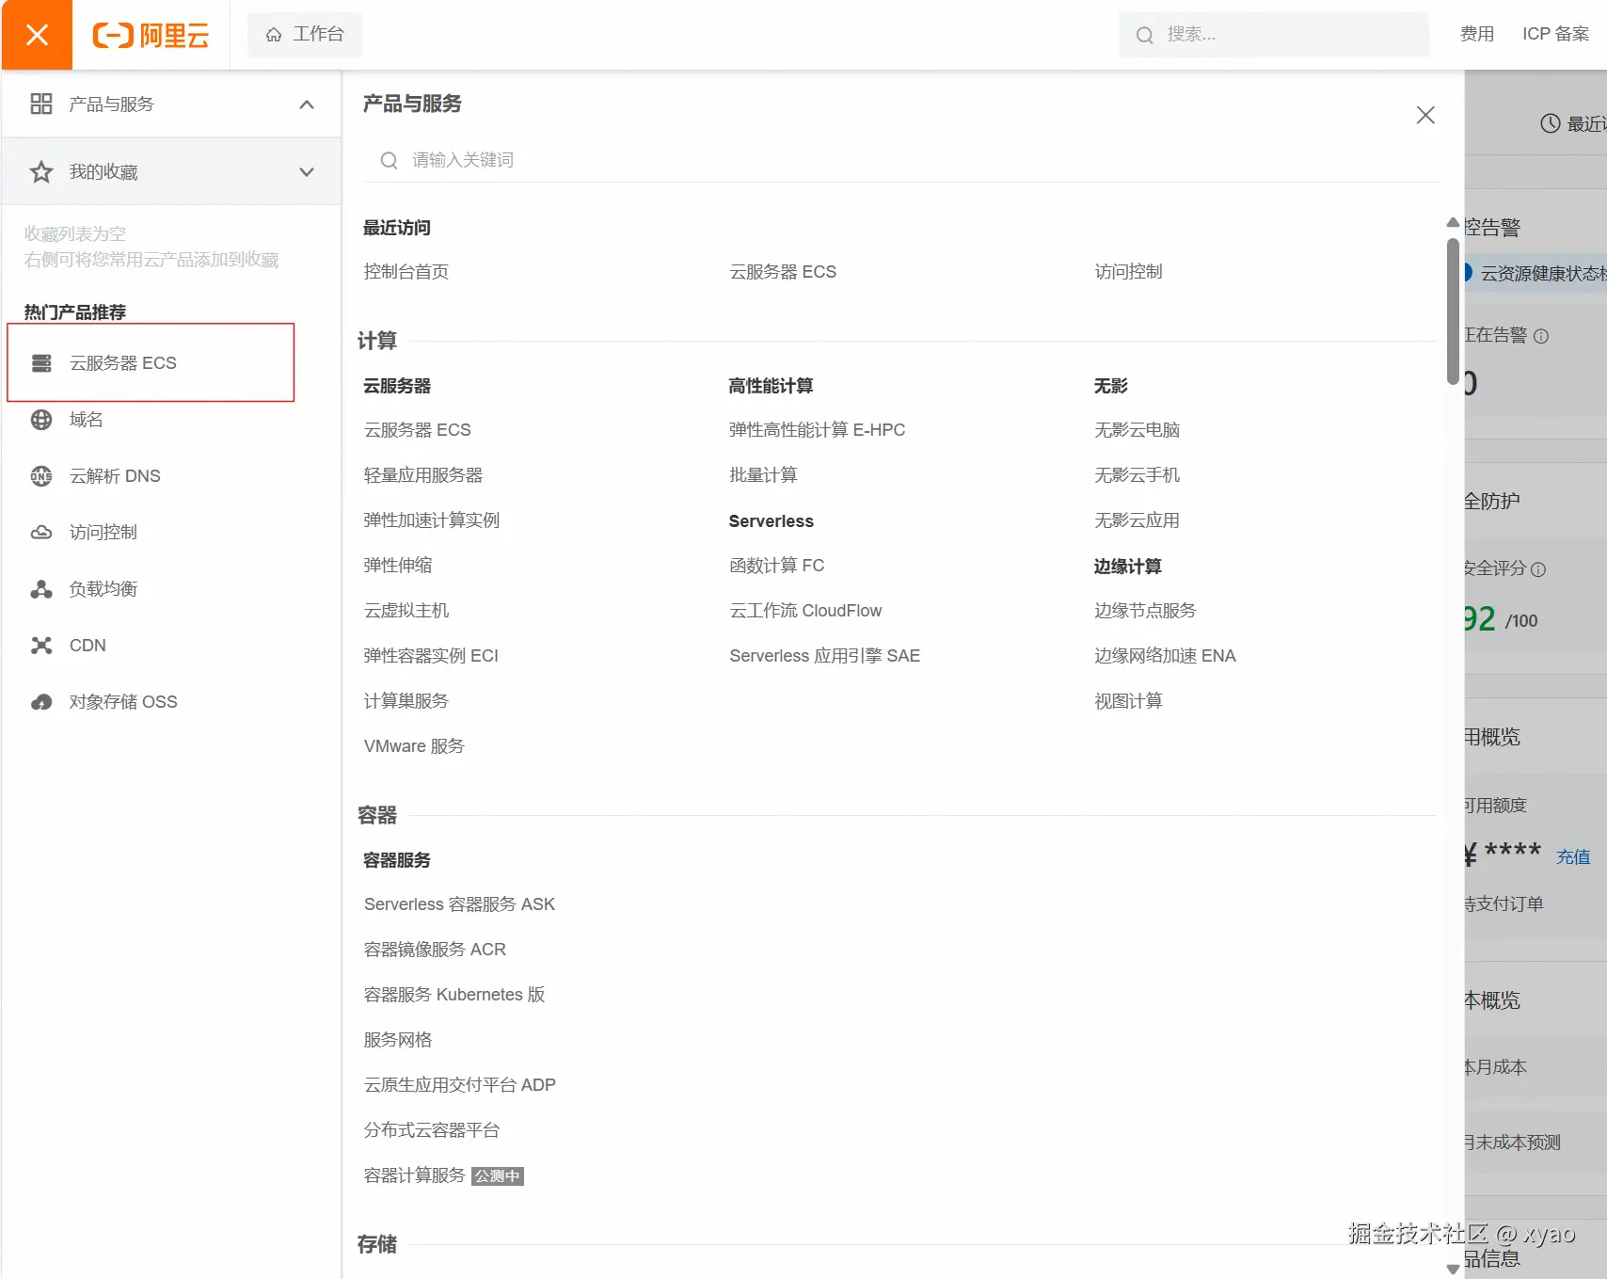Open 边缘节点服务 product

coord(1145,611)
